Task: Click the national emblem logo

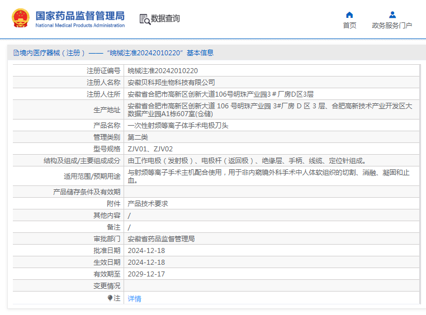Action: point(20,18)
